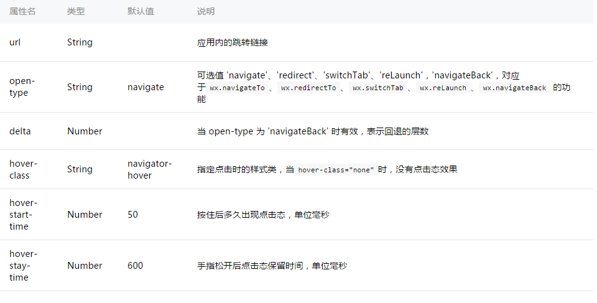Click Number type in hover-start-time row
This screenshot has width=597, height=303.
(x=85, y=215)
